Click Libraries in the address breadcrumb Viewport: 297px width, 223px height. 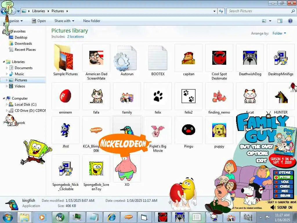pyautogui.click(x=39, y=11)
